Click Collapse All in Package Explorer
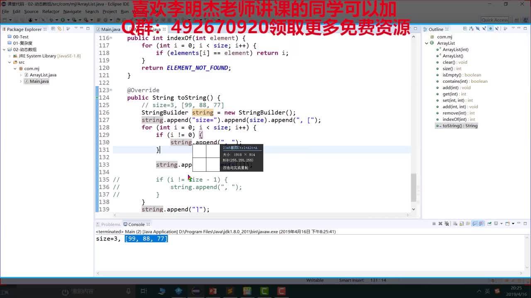 53,29
